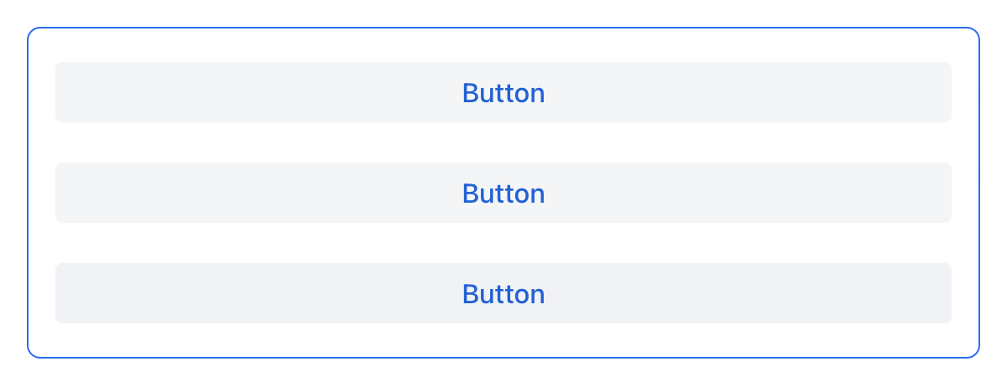Activate the Button above the other two
This screenshot has width=1007, height=382.
[x=503, y=92]
